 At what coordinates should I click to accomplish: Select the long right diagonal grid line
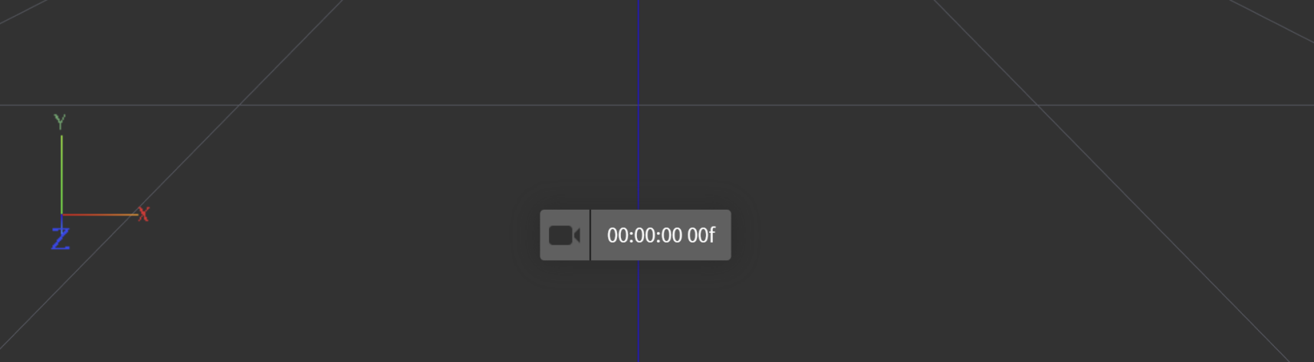click(1123, 181)
